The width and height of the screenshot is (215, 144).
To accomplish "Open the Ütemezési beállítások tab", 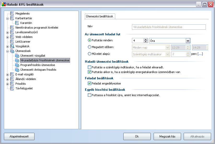I will tap(100, 16).
